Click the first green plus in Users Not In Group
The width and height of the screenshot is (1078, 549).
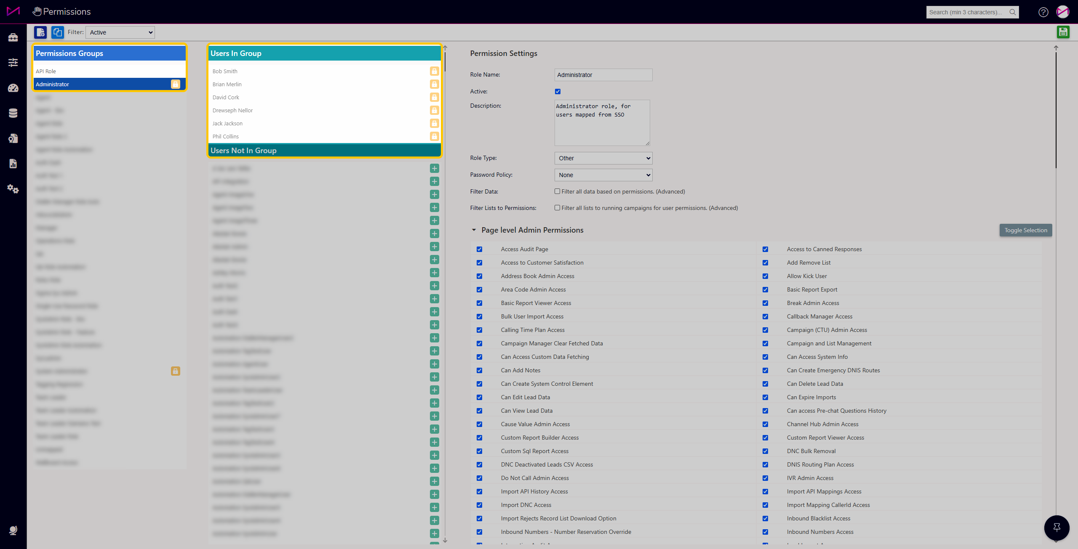point(435,168)
